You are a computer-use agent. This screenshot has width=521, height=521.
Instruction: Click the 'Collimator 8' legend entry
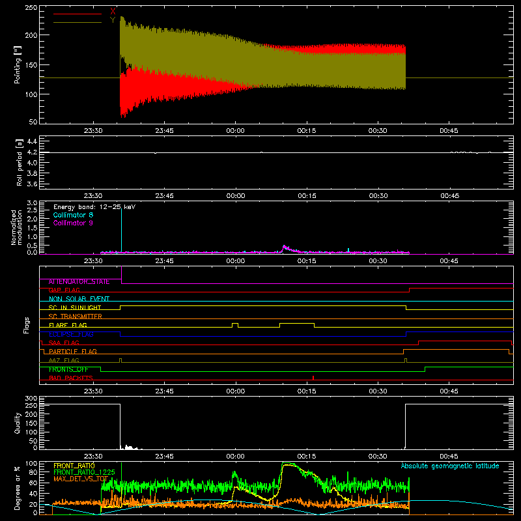(x=73, y=215)
